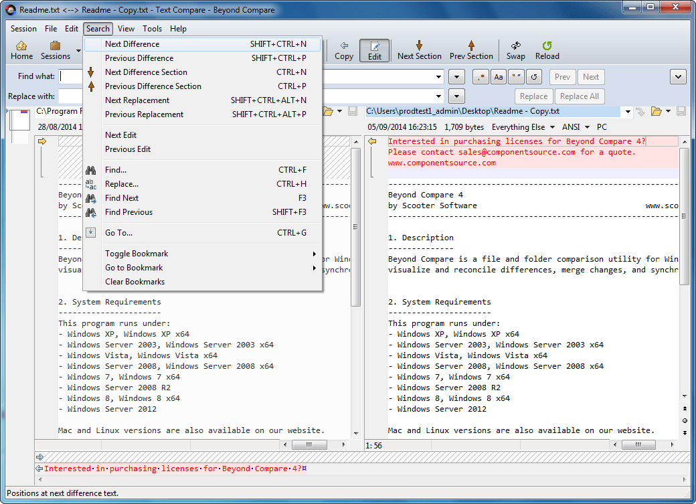The width and height of the screenshot is (696, 504).
Task: Enable match case (Aa) search option
Action: 499,77
